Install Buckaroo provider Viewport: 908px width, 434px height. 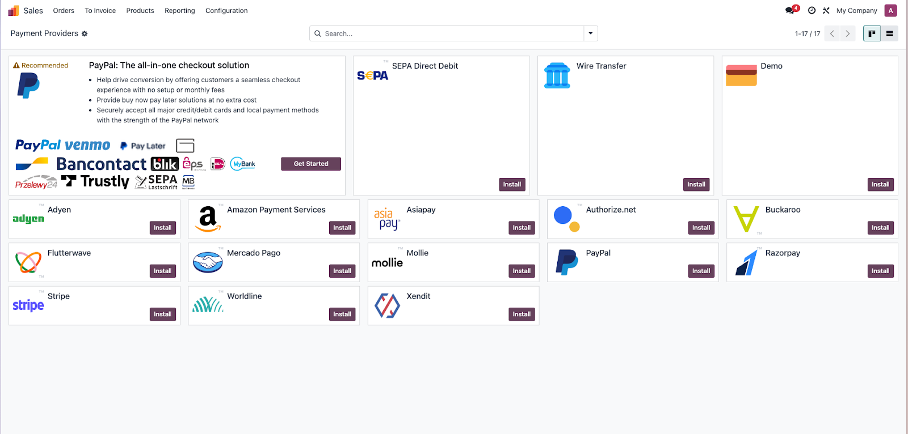click(880, 228)
